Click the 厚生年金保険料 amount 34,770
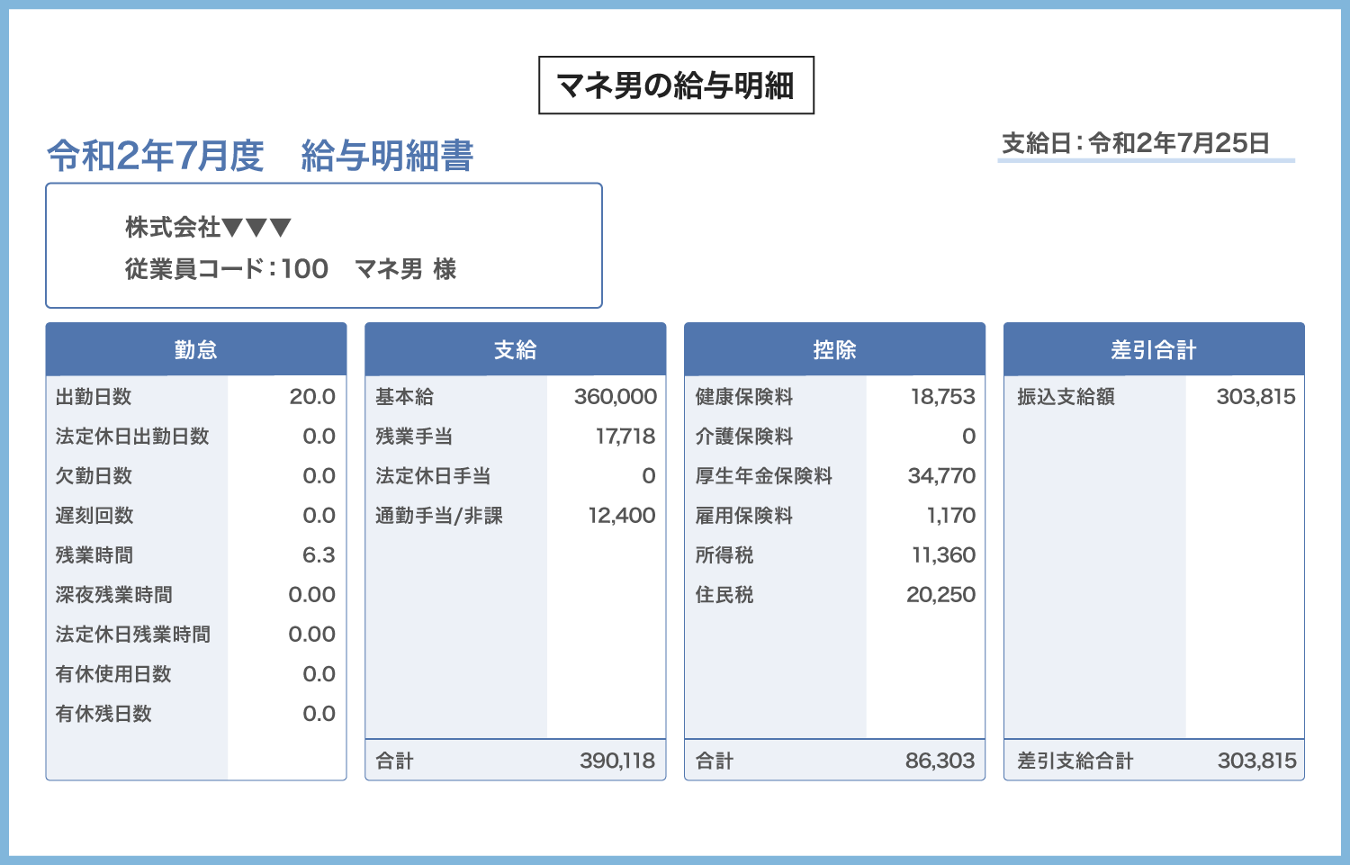Image resolution: width=1350 pixels, height=865 pixels. pos(941,476)
